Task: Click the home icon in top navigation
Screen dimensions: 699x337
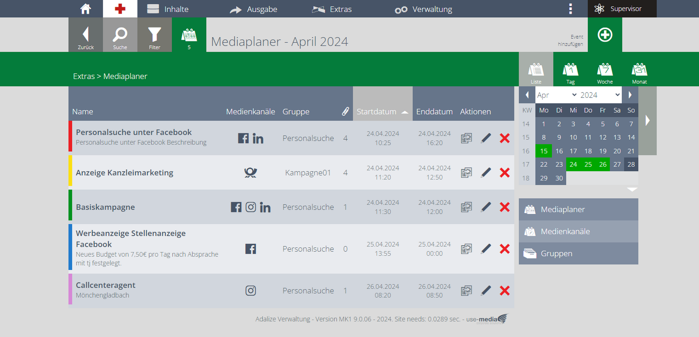Action: click(86, 9)
